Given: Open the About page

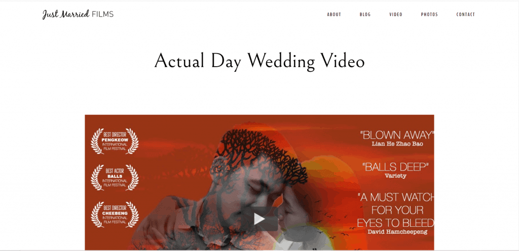Looking at the screenshot, I should click(x=334, y=15).
